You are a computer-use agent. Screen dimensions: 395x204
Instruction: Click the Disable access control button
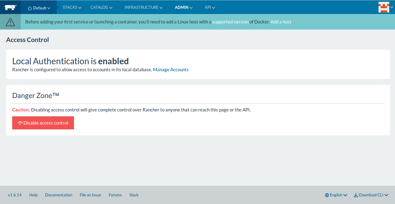[43, 123]
